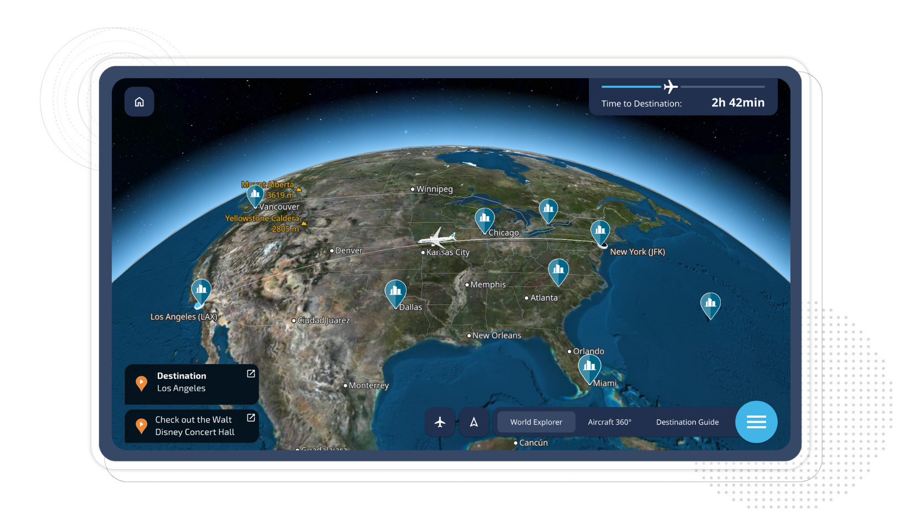Select the Mount Alberta peak marker
The width and height of the screenshot is (907, 518).
(299, 189)
